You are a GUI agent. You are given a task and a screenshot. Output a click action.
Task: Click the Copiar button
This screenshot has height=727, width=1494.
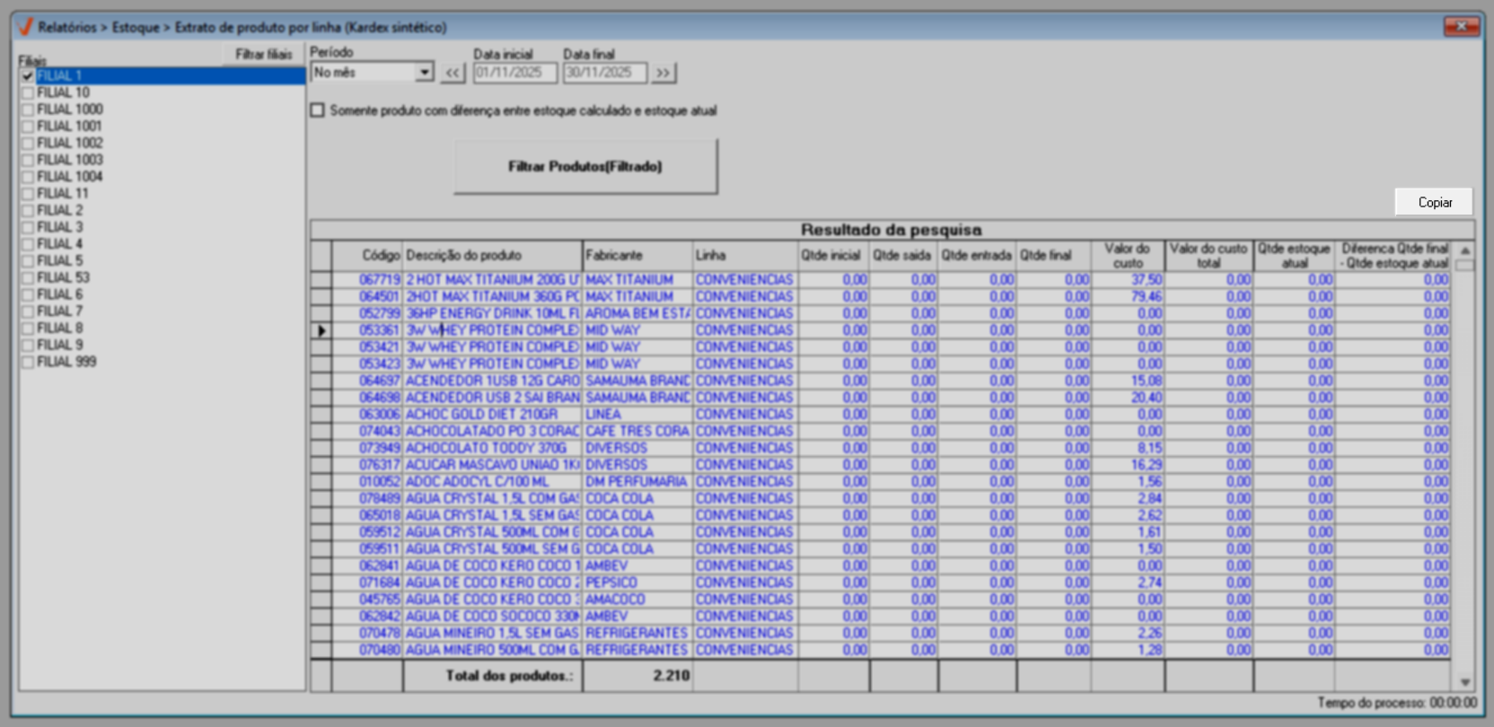click(1434, 202)
